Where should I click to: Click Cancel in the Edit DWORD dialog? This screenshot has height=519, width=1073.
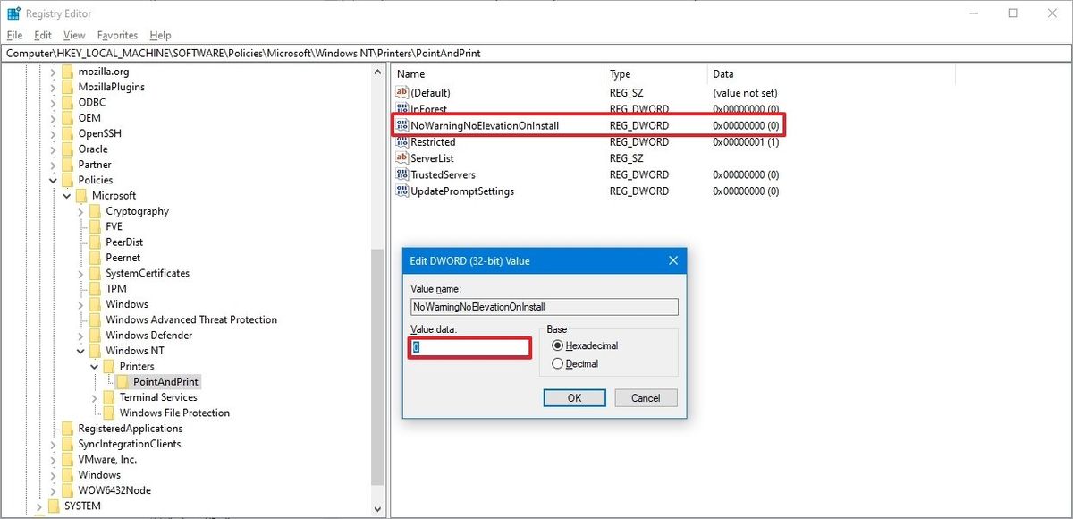pos(646,398)
